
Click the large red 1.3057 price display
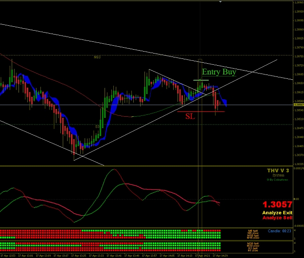point(277,204)
